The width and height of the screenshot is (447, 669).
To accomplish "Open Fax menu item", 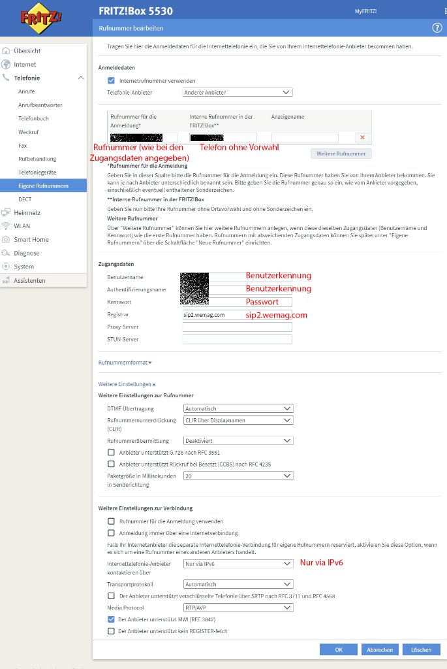I will point(23,146).
